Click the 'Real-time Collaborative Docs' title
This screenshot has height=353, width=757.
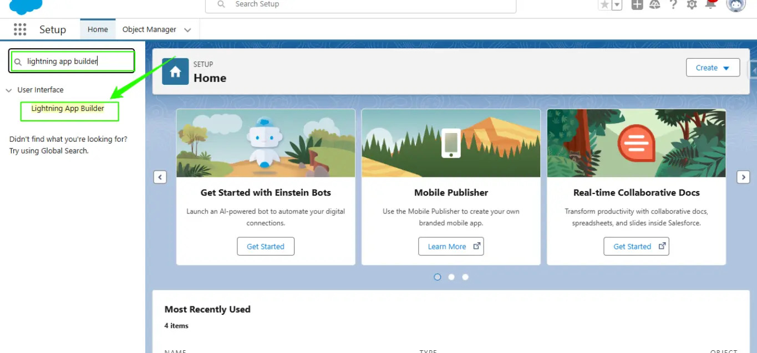(x=636, y=193)
